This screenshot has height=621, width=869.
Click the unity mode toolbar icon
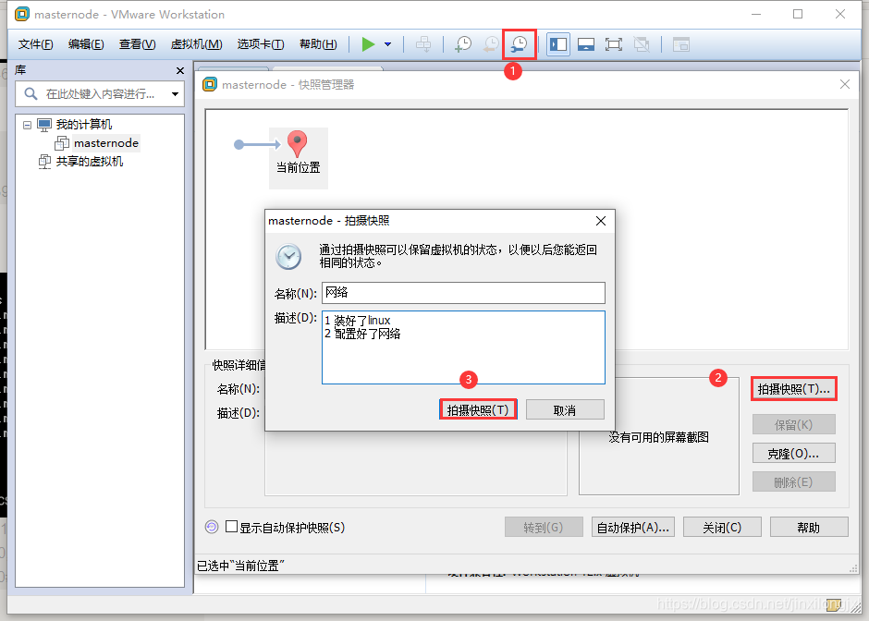click(642, 44)
